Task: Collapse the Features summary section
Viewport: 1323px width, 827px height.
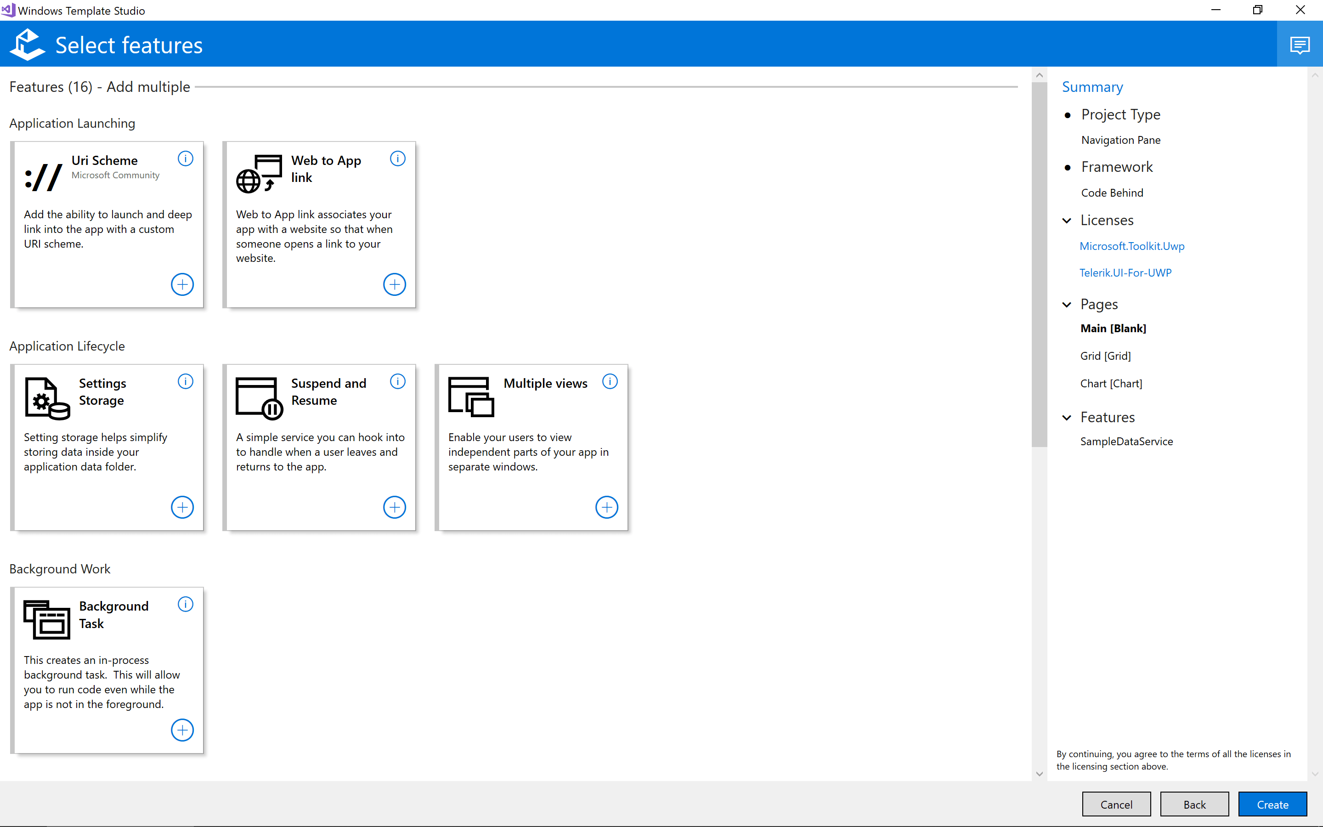Action: 1067,418
